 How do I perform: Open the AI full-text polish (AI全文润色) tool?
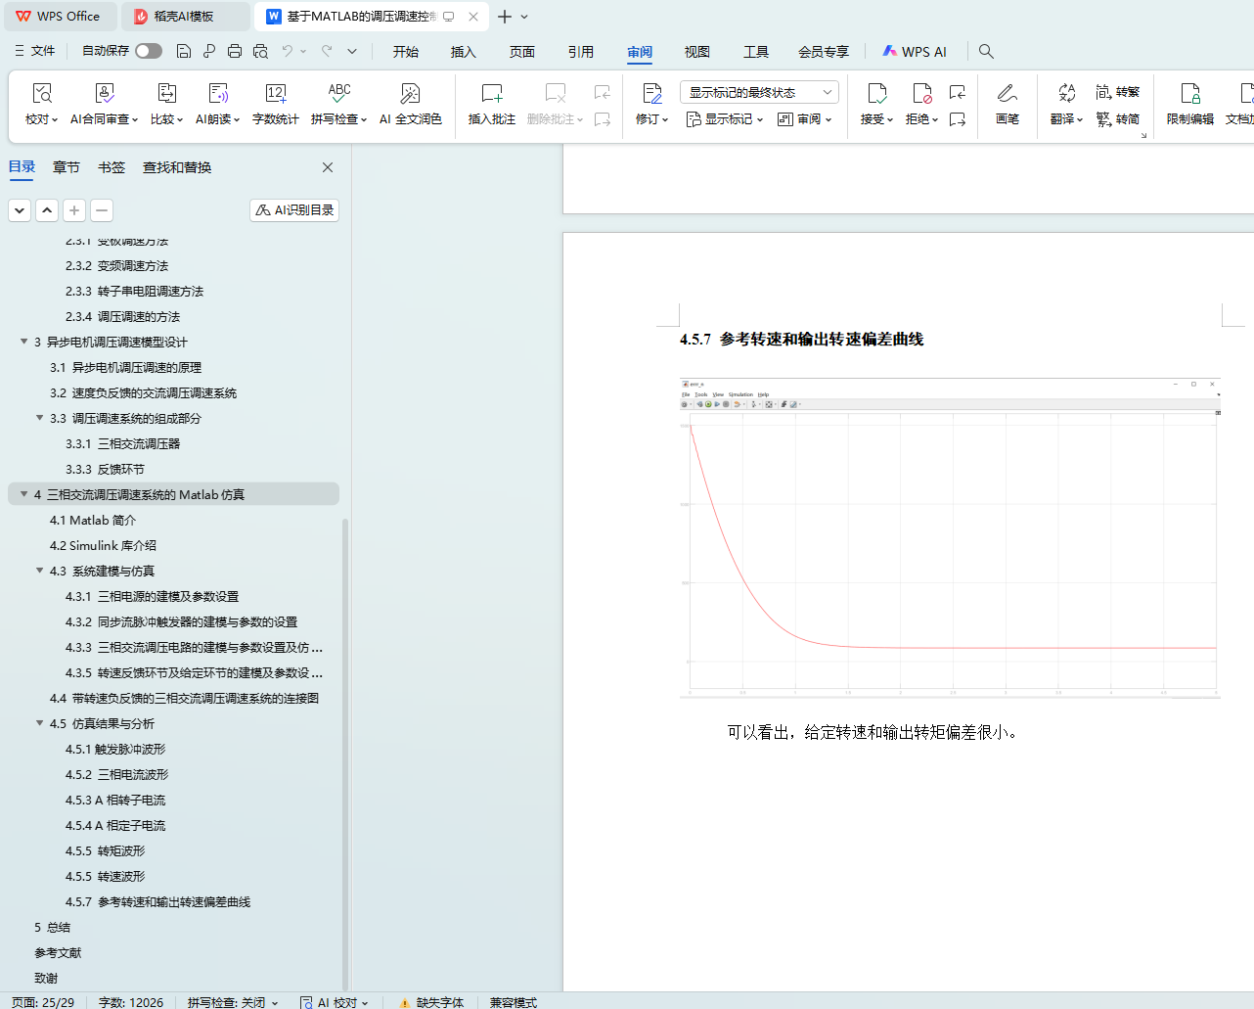pyautogui.click(x=410, y=94)
